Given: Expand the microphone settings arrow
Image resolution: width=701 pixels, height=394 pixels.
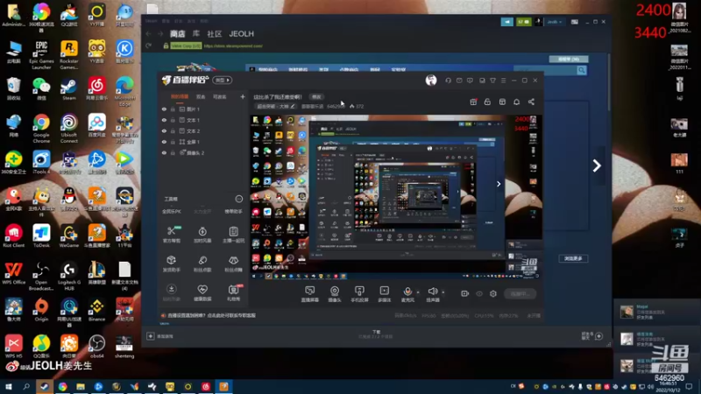Looking at the screenshot, I should pos(418,292).
